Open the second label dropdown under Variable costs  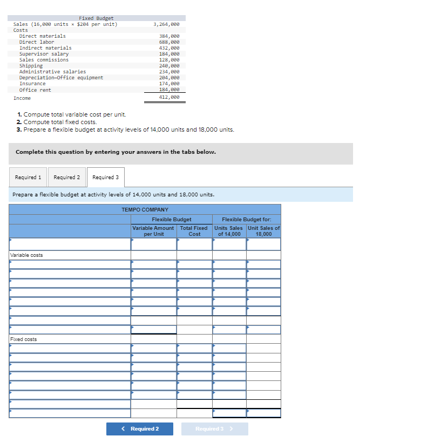tap(70, 274)
